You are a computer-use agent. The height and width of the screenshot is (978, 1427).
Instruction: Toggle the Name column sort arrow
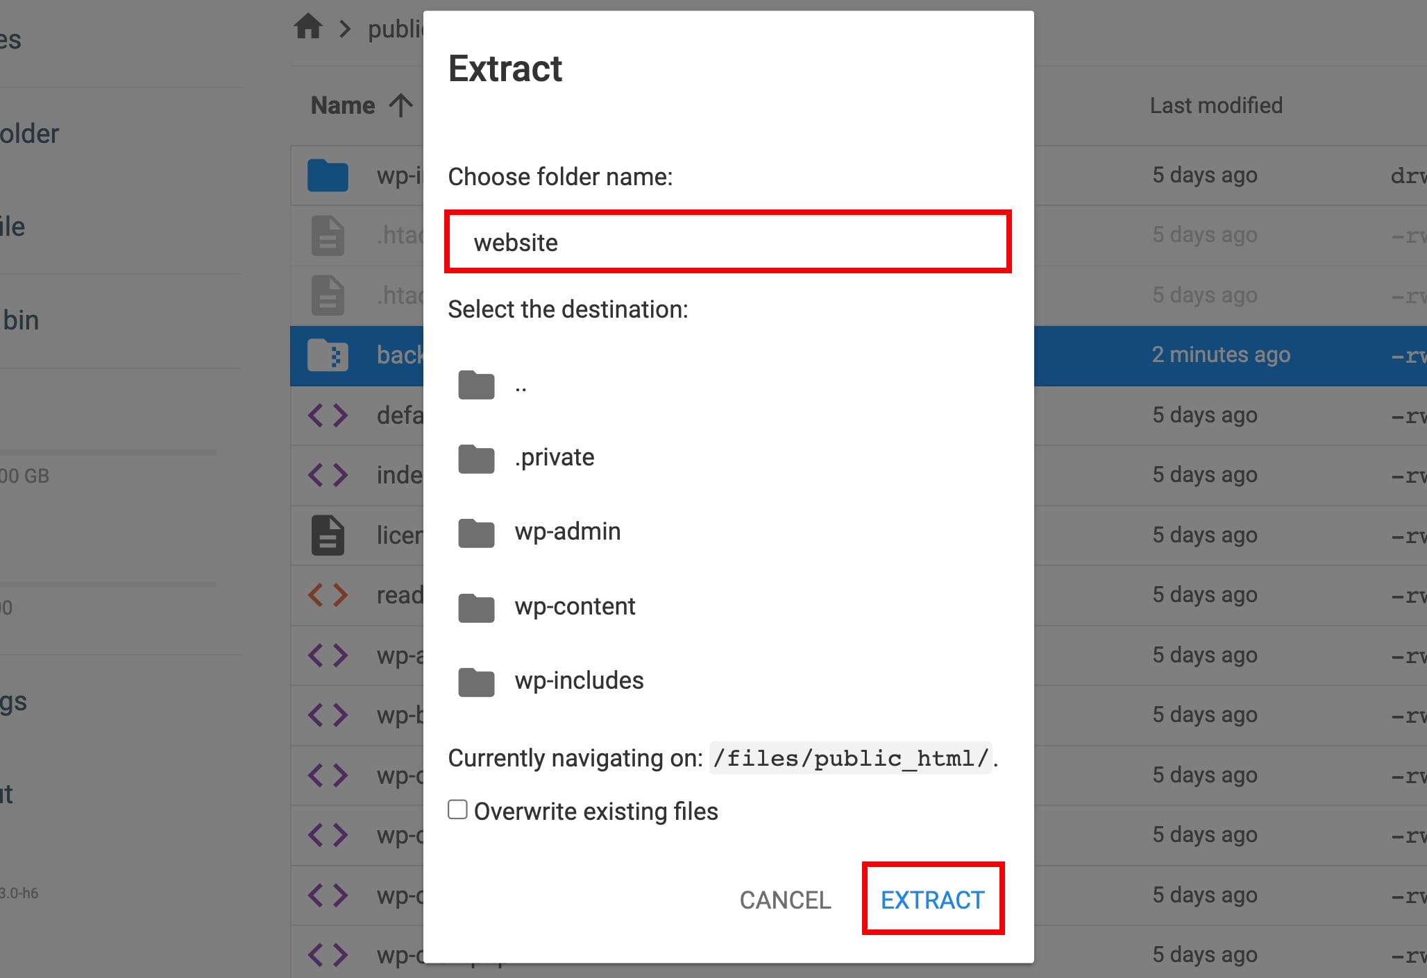[x=400, y=105]
